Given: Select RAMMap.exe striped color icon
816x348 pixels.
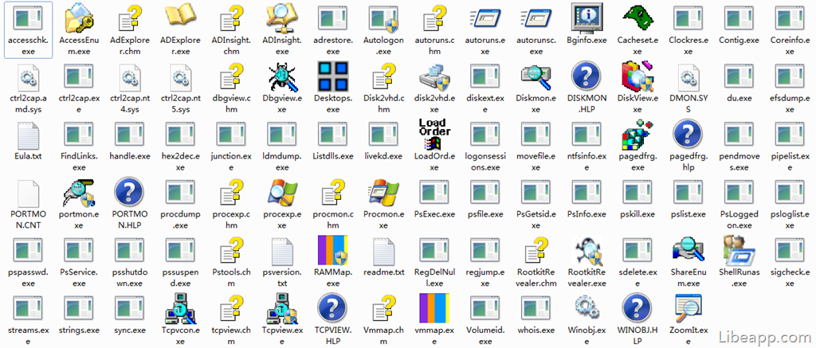Looking at the screenshot, I should 332,251.
